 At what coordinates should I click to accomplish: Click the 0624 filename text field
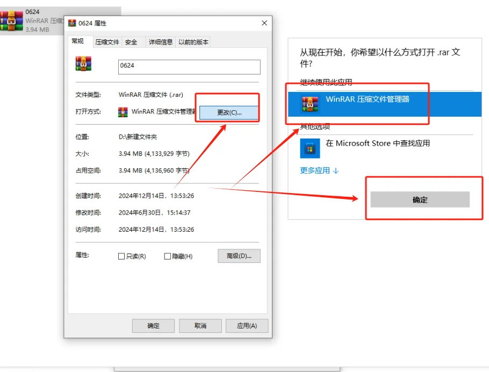pos(188,67)
